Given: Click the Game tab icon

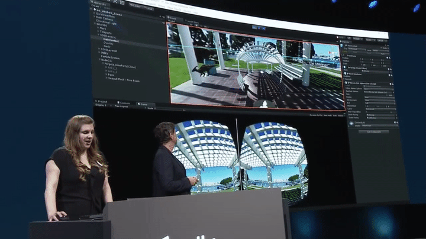Looking at the screenshot, I should tap(140, 104).
